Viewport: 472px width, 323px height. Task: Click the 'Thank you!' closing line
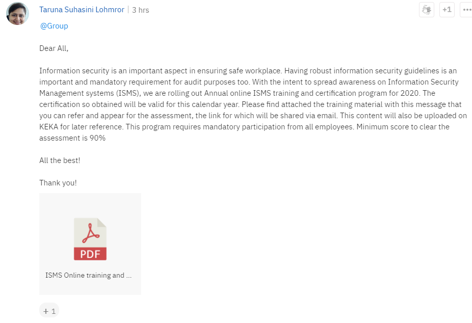click(58, 183)
